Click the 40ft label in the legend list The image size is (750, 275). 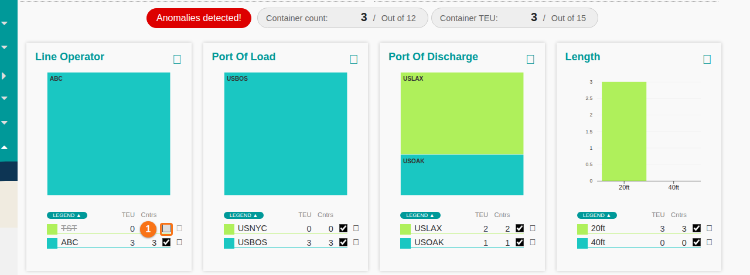598,242
